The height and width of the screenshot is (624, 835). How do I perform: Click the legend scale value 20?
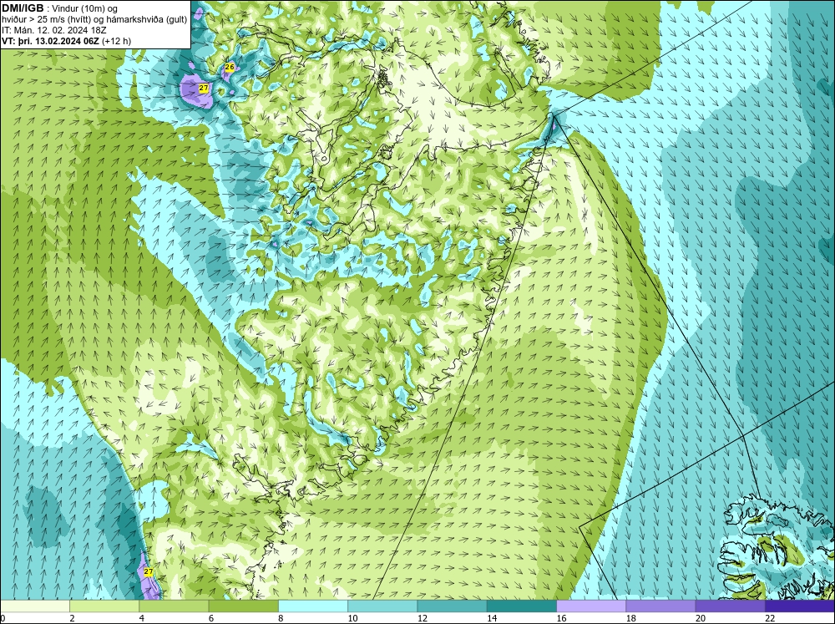pyautogui.click(x=701, y=618)
